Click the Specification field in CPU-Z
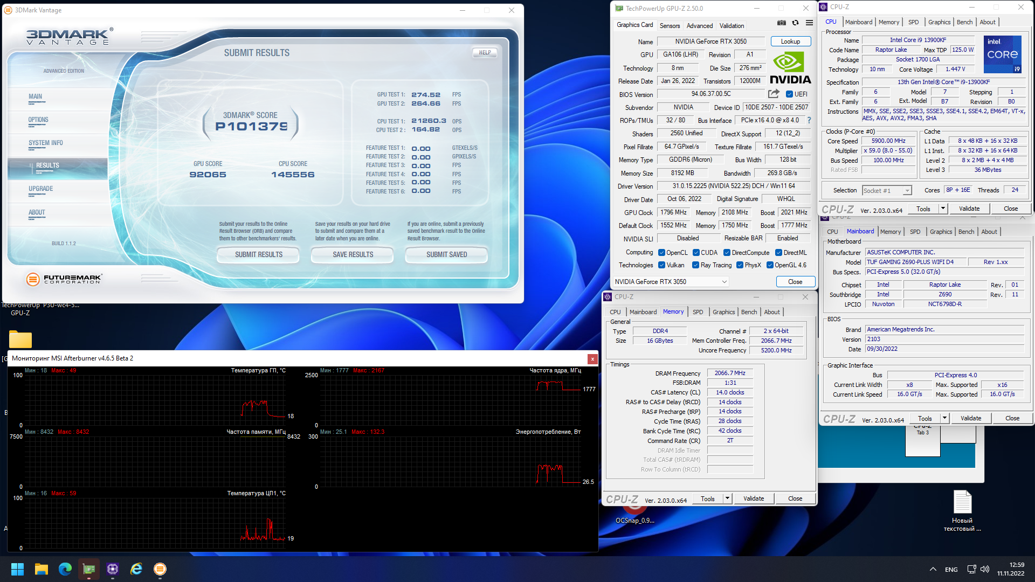 [x=943, y=82]
